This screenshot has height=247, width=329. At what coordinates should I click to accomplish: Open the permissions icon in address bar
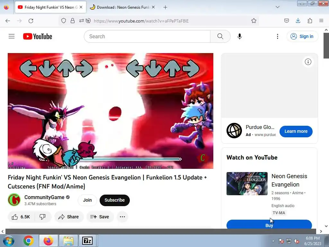tap(81, 21)
